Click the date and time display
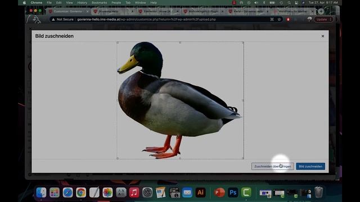Screen dimensions: 360x202 323,3
